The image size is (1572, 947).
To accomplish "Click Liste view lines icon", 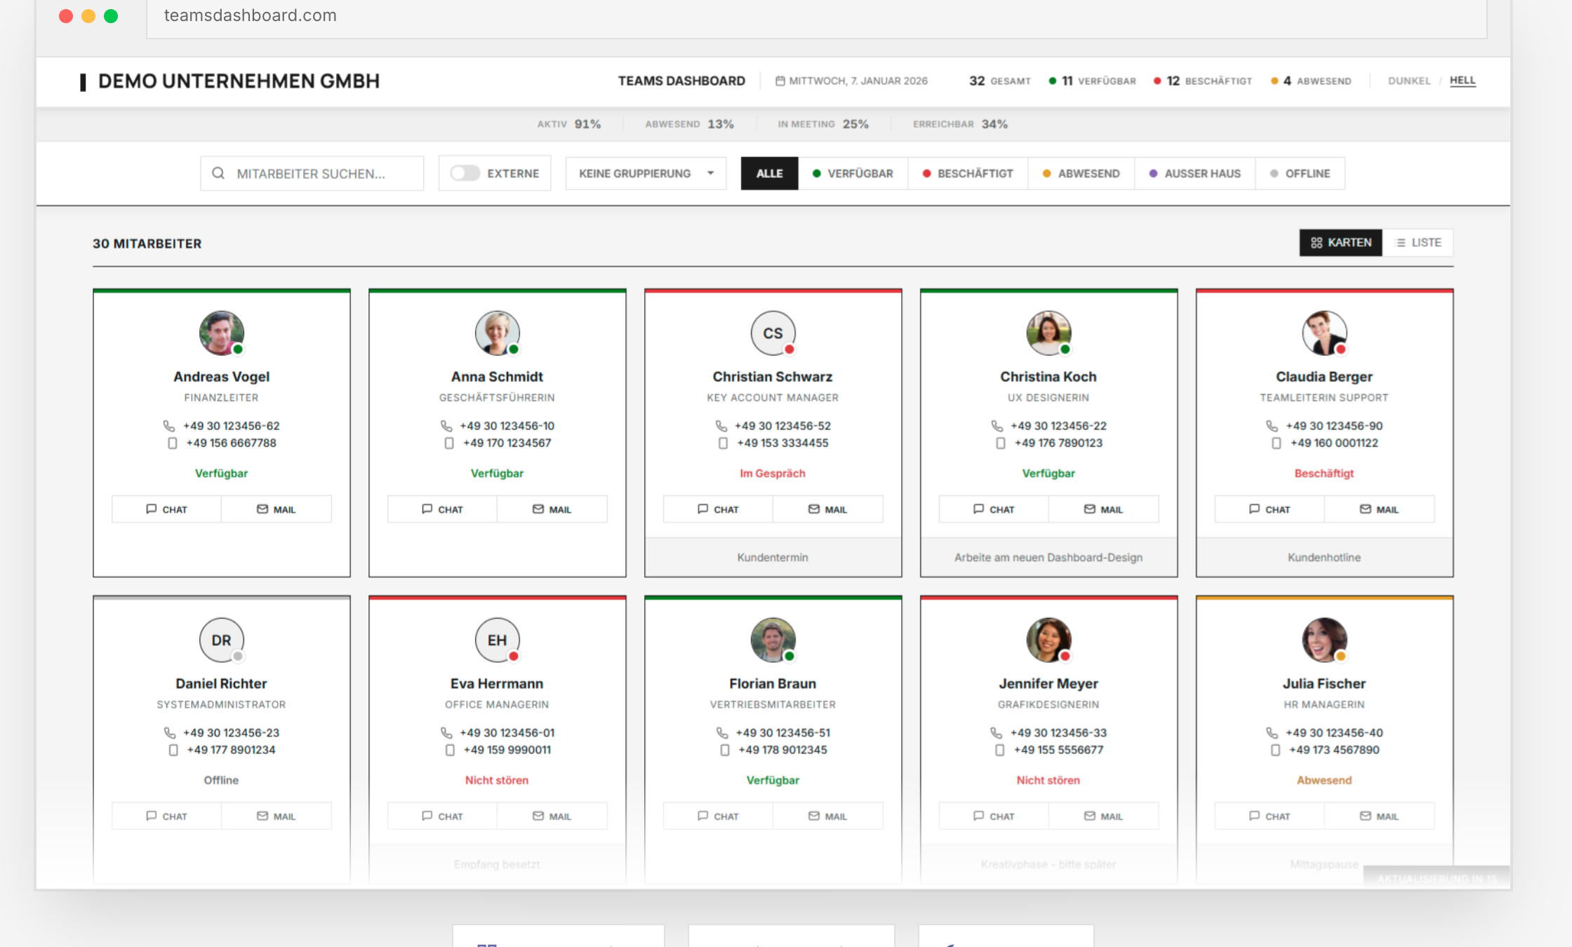I will [x=1401, y=243].
